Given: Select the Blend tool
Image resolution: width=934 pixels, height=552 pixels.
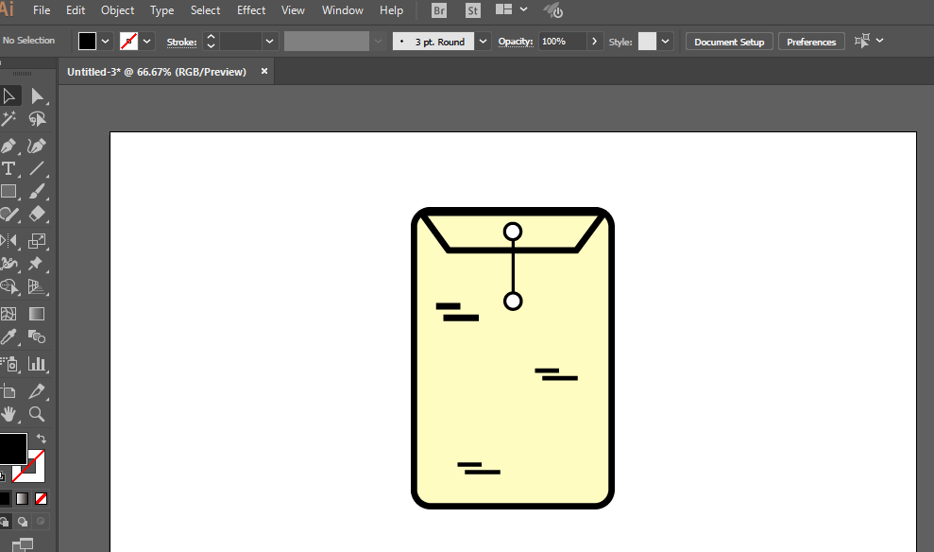Looking at the screenshot, I should [x=37, y=336].
